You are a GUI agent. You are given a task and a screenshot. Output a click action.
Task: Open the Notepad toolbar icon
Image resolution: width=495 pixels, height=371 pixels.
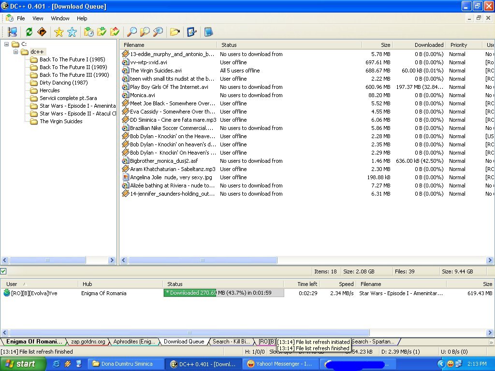coord(208,32)
